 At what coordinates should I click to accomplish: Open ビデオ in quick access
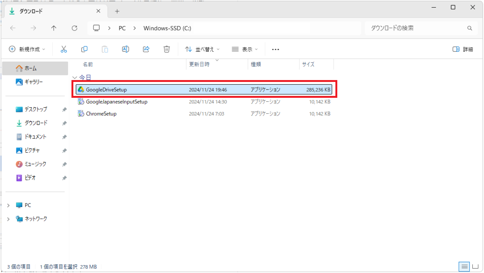tap(36, 178)
